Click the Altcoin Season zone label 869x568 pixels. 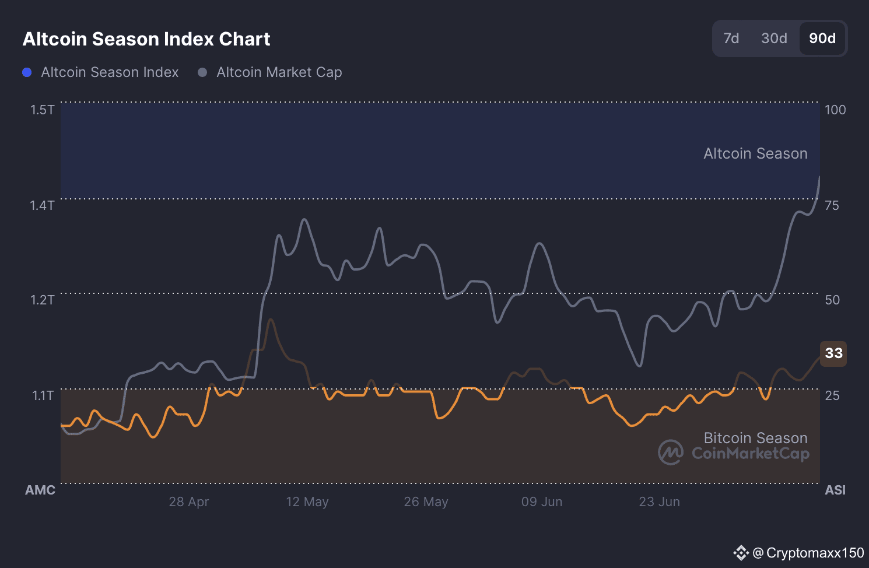click(755, 153)
